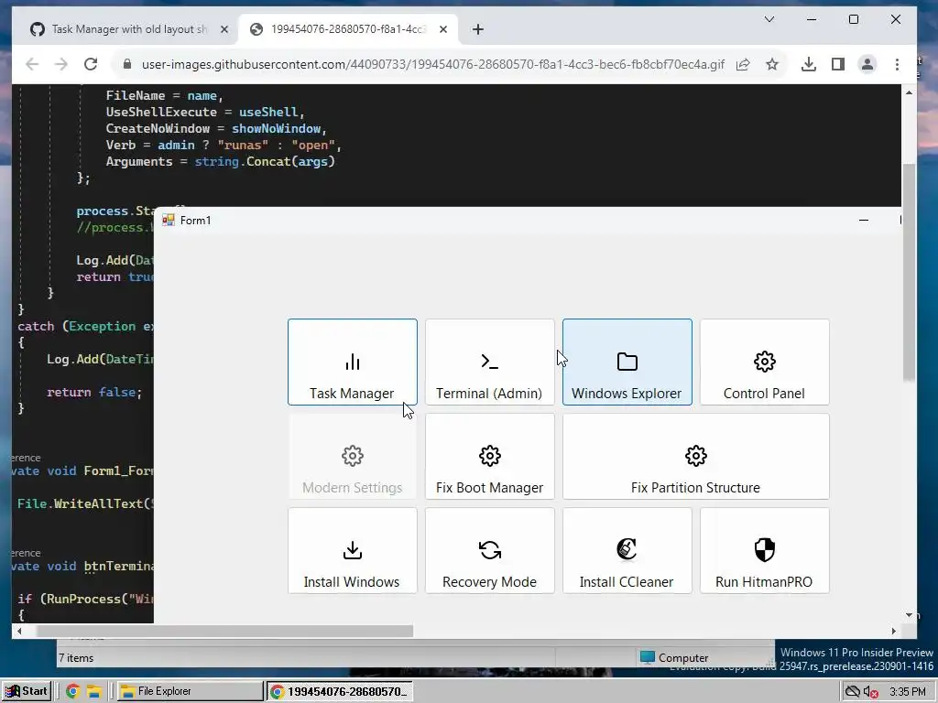Click scroll right arrow at bottom
938x703 pixels.
[894, 631]
